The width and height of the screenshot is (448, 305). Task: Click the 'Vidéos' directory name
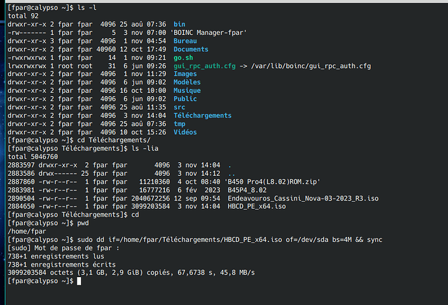click(185, 132)
